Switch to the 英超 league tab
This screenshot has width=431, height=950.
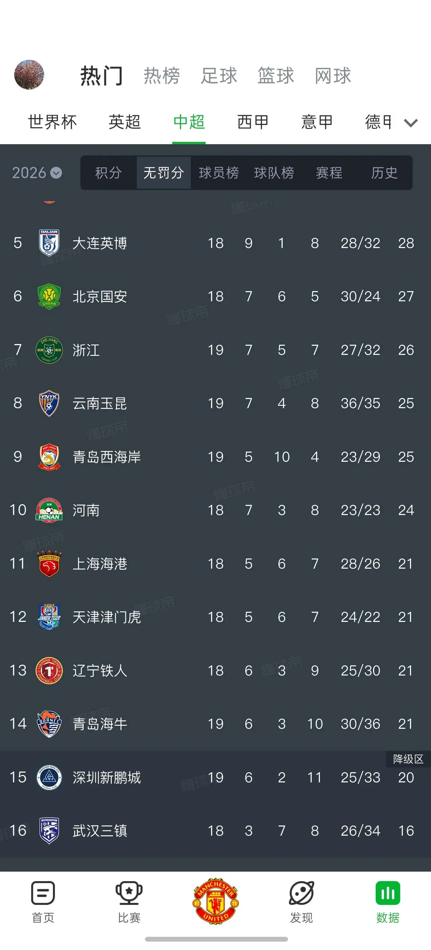pyautogui.click(x=124, y=122)
